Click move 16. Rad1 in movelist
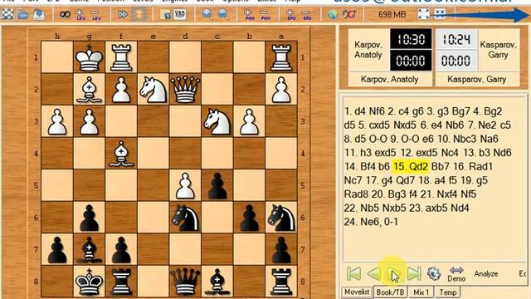 tap(472, 166)
